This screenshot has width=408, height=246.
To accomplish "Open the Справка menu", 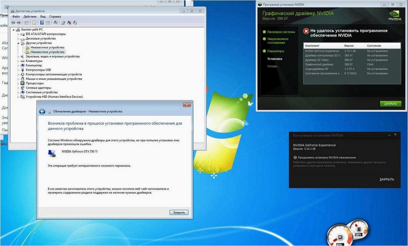I will (55, 16).
